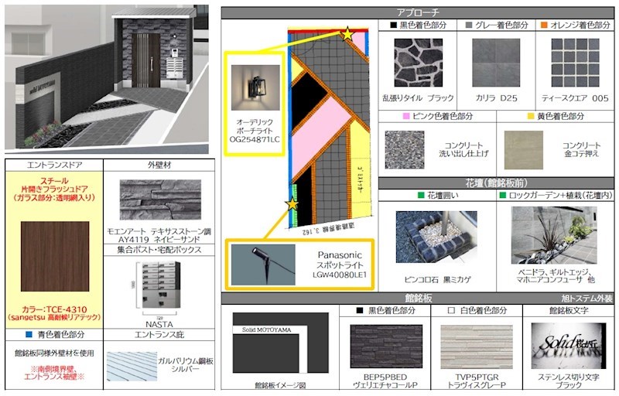The width and height of the screenshot is (619, 396).
Task: Pick the TCE-4310 wood grain door swatch
Action: tap(53, 255)
